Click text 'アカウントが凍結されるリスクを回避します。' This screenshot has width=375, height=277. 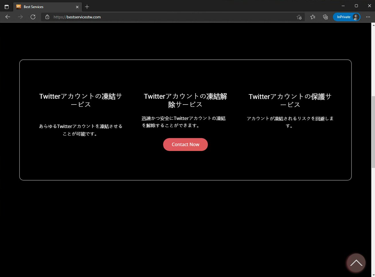click(x=290, y=122)
